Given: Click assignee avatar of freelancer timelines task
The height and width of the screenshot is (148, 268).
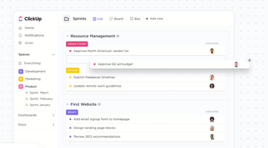Looking at the screenshot, I should click(x=212, y=78).
